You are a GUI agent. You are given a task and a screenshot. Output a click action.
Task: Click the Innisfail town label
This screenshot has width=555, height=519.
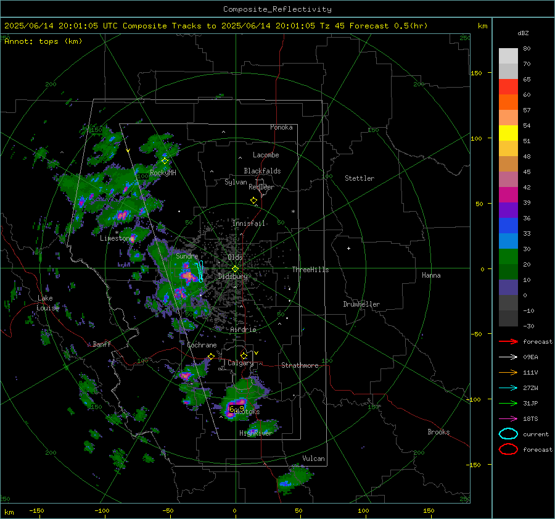pyautogui.click(x=249, y=223)
